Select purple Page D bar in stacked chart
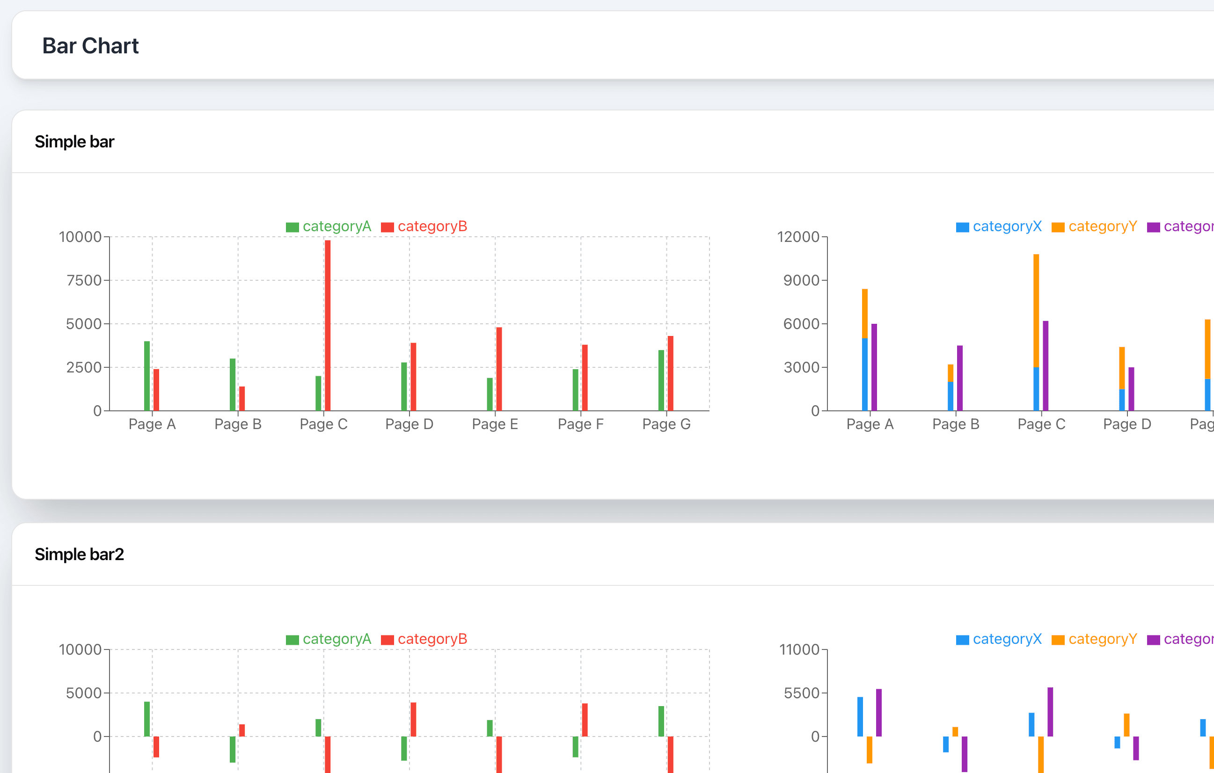 tap(1131, 389)
